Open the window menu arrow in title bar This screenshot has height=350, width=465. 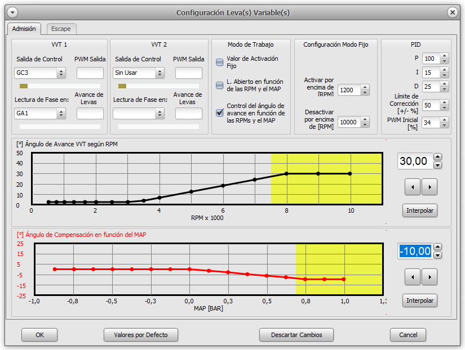click(12, 12)
